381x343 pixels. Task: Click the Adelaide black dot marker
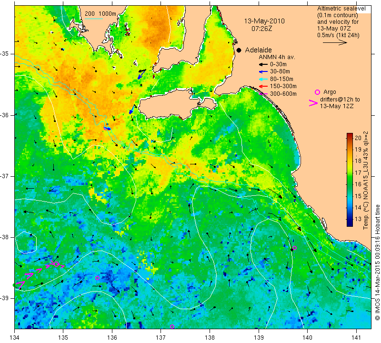(x=239, y=50)
